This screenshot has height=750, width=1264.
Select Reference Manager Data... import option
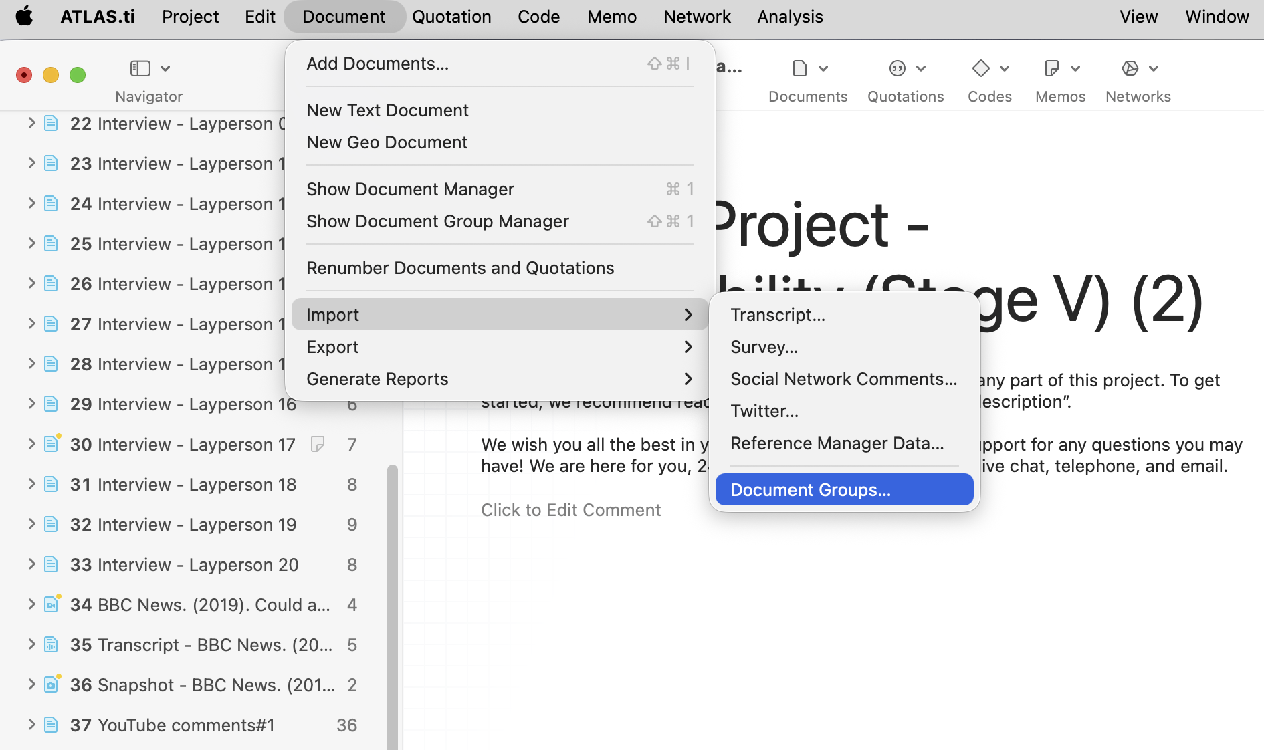(845, 443)
